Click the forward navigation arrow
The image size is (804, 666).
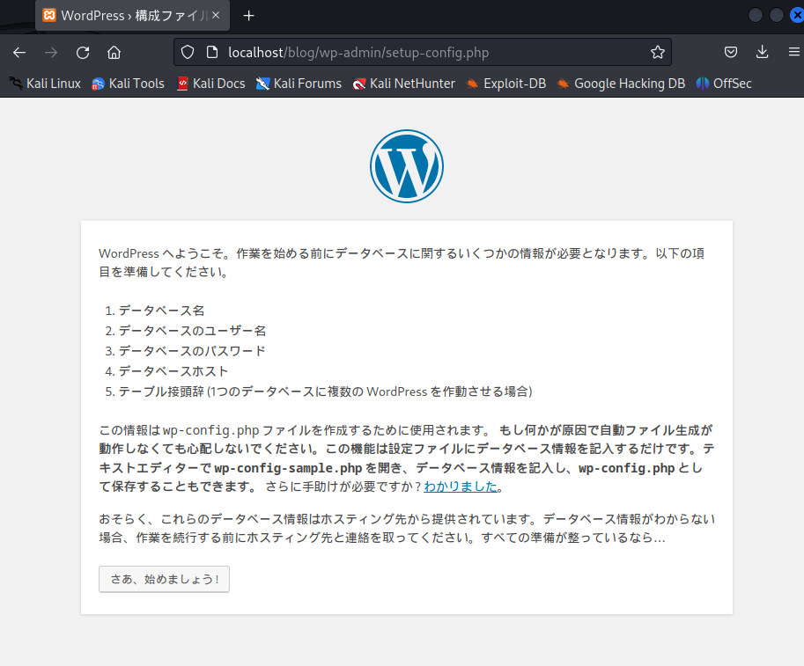click(51, 52)
